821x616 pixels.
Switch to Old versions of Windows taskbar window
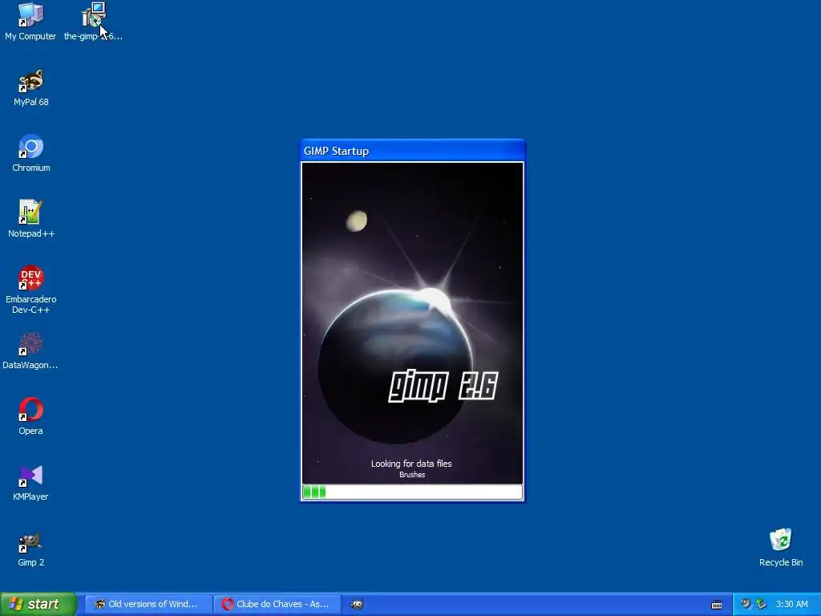(148, 604)
